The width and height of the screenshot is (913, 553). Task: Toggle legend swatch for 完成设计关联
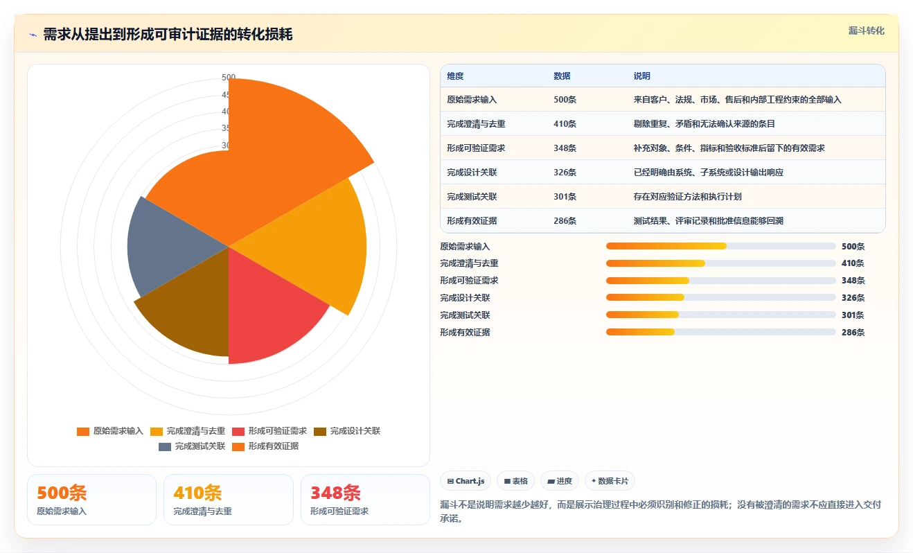[320, 431]
